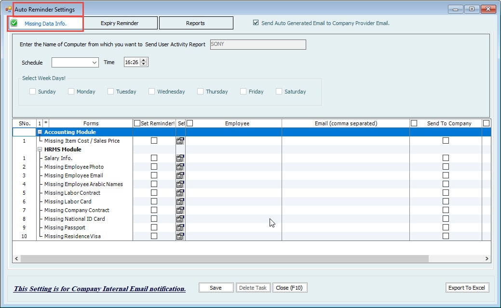The width and height of the screenshot is (501, 308).
Task: Check the Tuesday weekday box
Action: pos(110,92)
